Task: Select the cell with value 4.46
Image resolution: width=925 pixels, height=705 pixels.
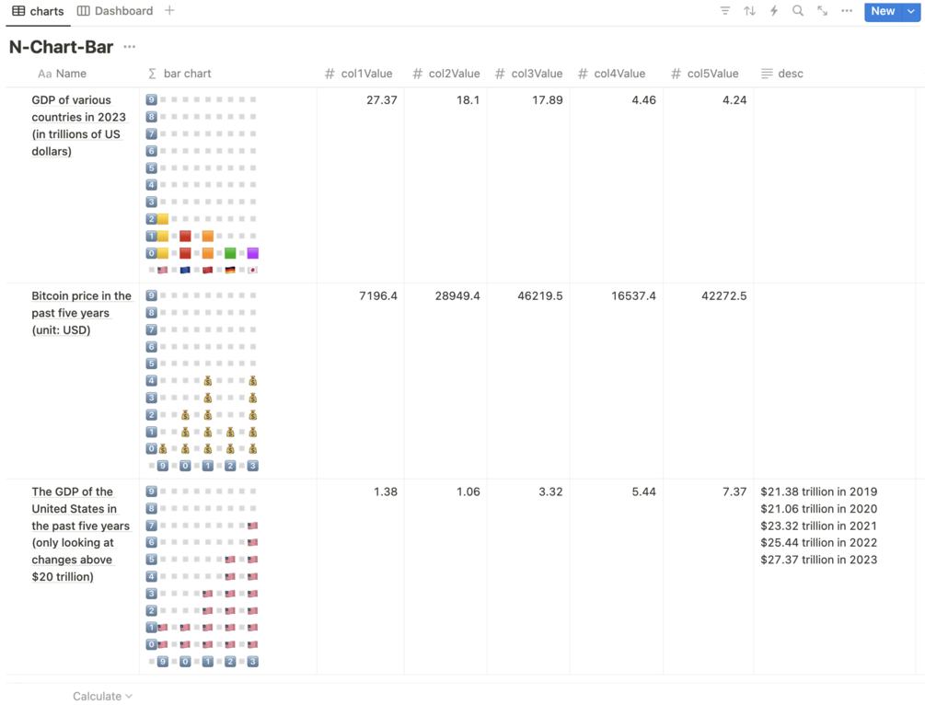Action: coord(616,185)
